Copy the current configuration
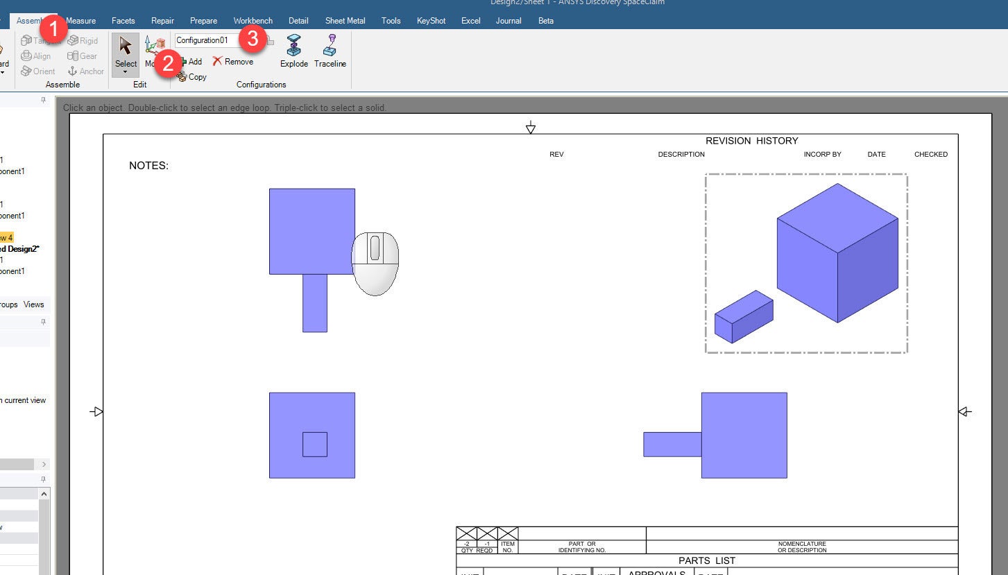This screenshot has height=575, width=1008. coord(192,77)
